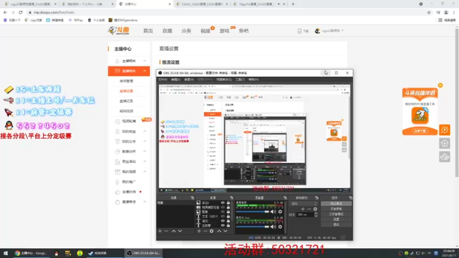Adjust the desktop audio volume slider
This screenshot has width=459, height=258.
click(x=252, y=212)
